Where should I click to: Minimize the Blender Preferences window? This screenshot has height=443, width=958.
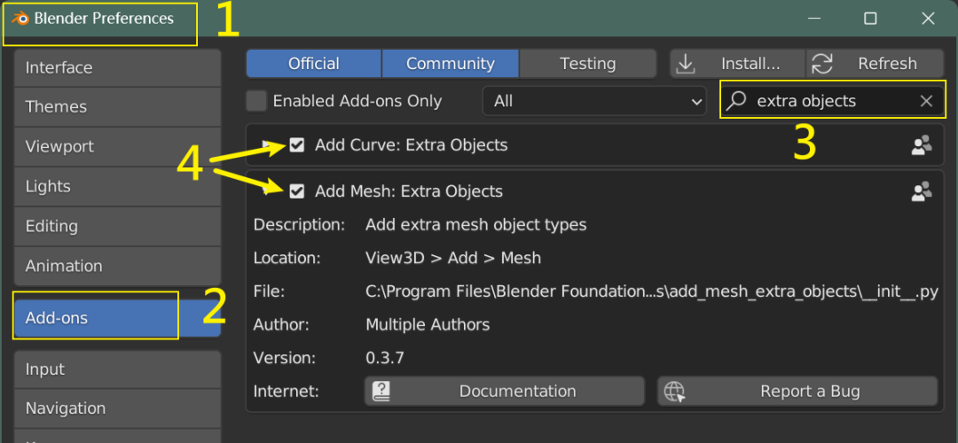(x=813, y=19)
